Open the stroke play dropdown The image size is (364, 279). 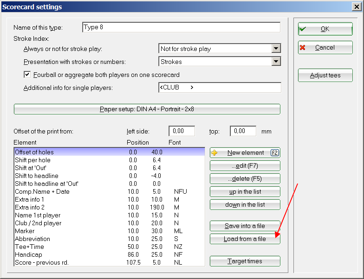pos(276,49)
